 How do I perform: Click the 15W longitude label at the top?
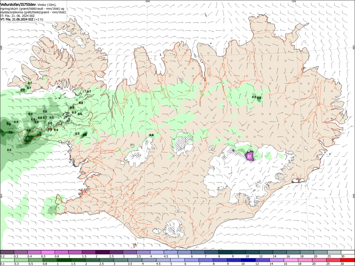pyautogui.click(x=294, y=1)
